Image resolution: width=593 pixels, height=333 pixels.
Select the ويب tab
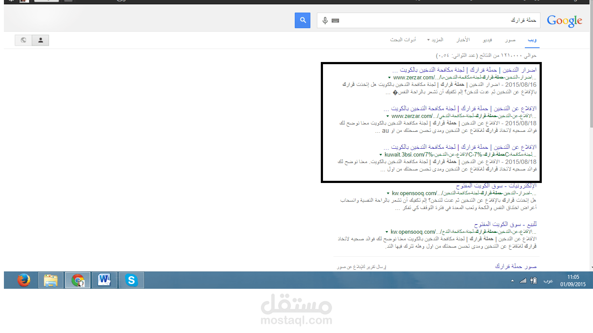point(532,40)
